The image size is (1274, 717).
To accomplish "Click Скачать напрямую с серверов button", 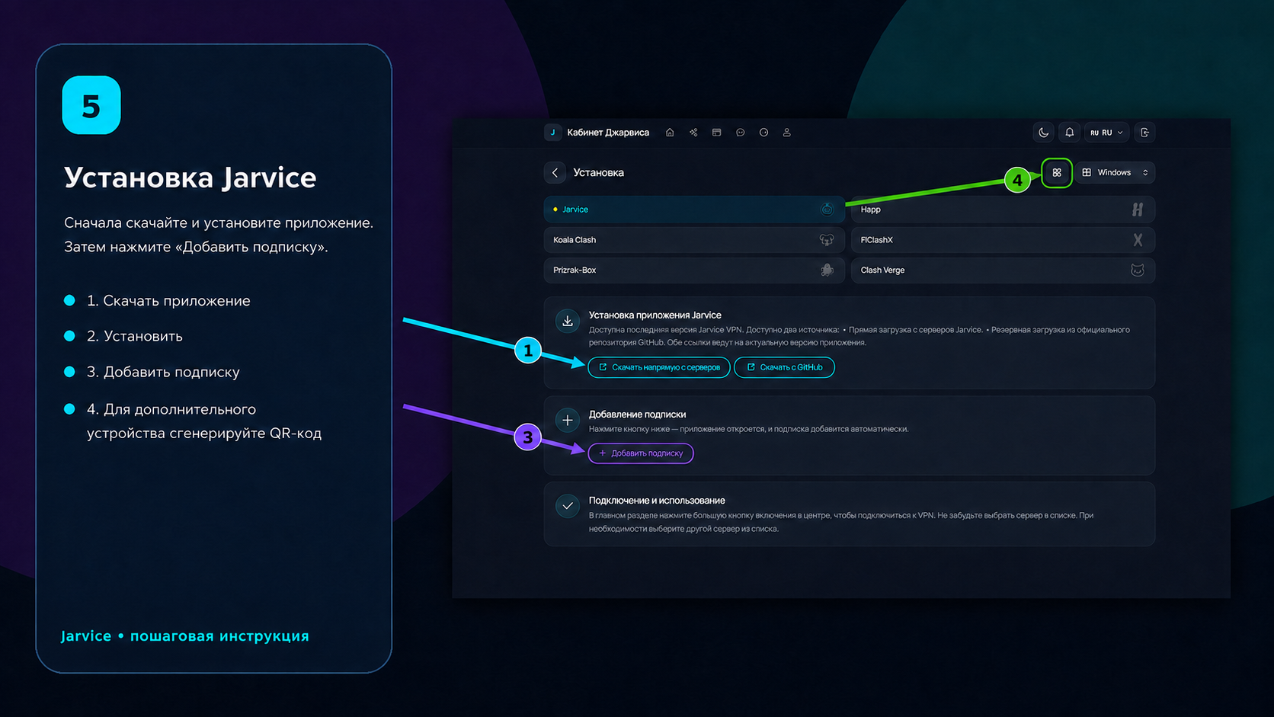I will (x=659, y=367).
